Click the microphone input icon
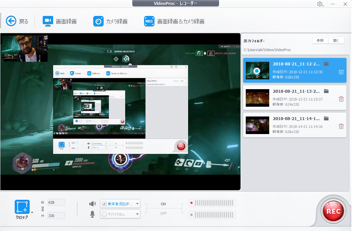 click(92, 214)
